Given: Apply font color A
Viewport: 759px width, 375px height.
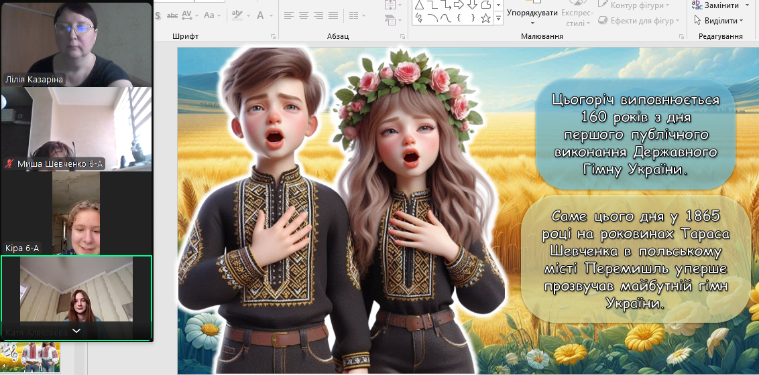Looking at the screenshot, I should [x=260, y=15].
